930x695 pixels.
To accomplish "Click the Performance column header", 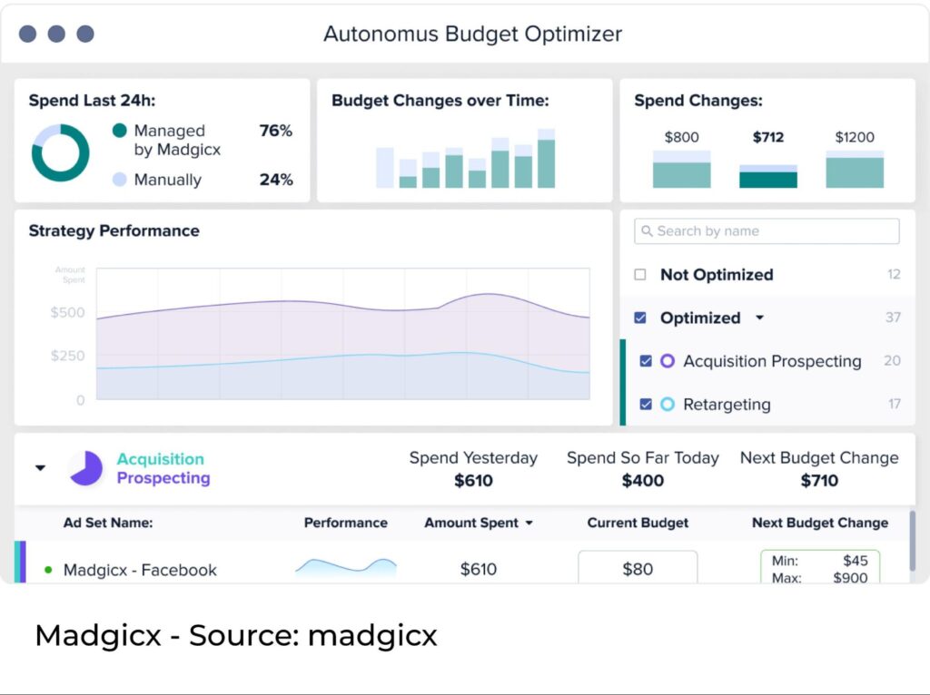I will 346,523.
